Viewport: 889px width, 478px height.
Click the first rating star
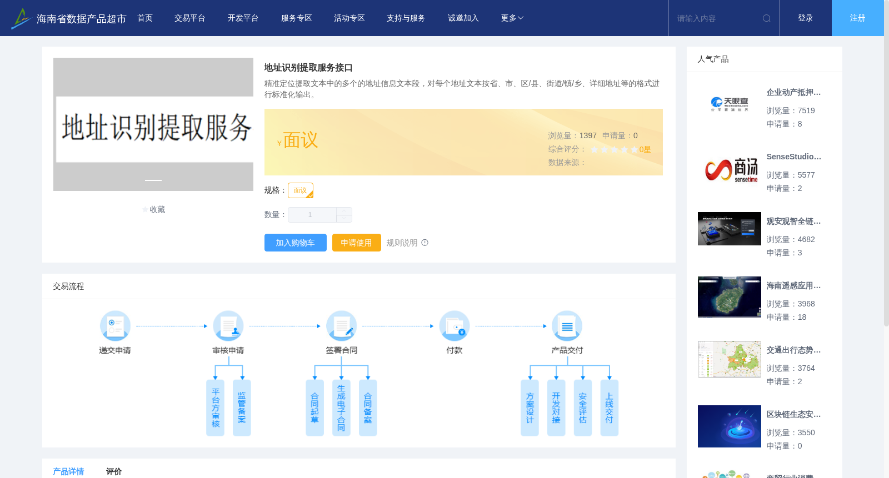pos(595,149)
